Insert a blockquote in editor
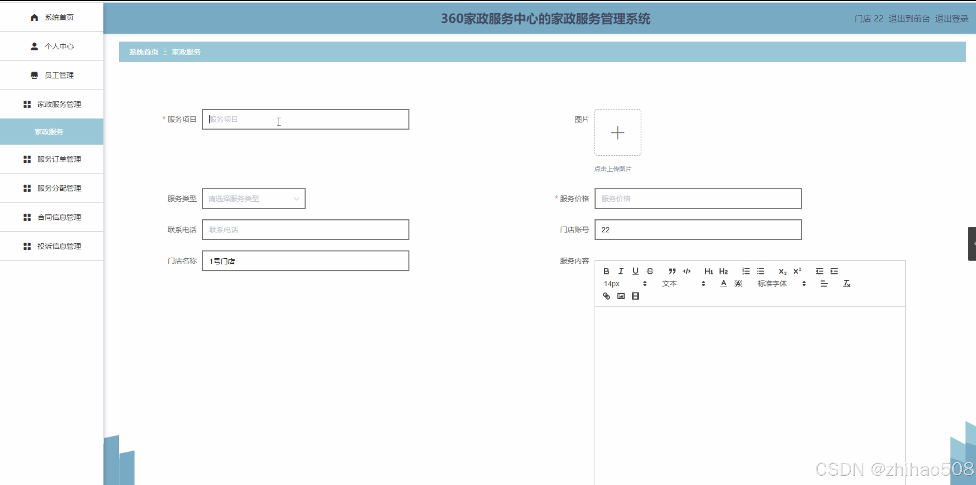The image size is (976, 485). (x=672, y=271)
